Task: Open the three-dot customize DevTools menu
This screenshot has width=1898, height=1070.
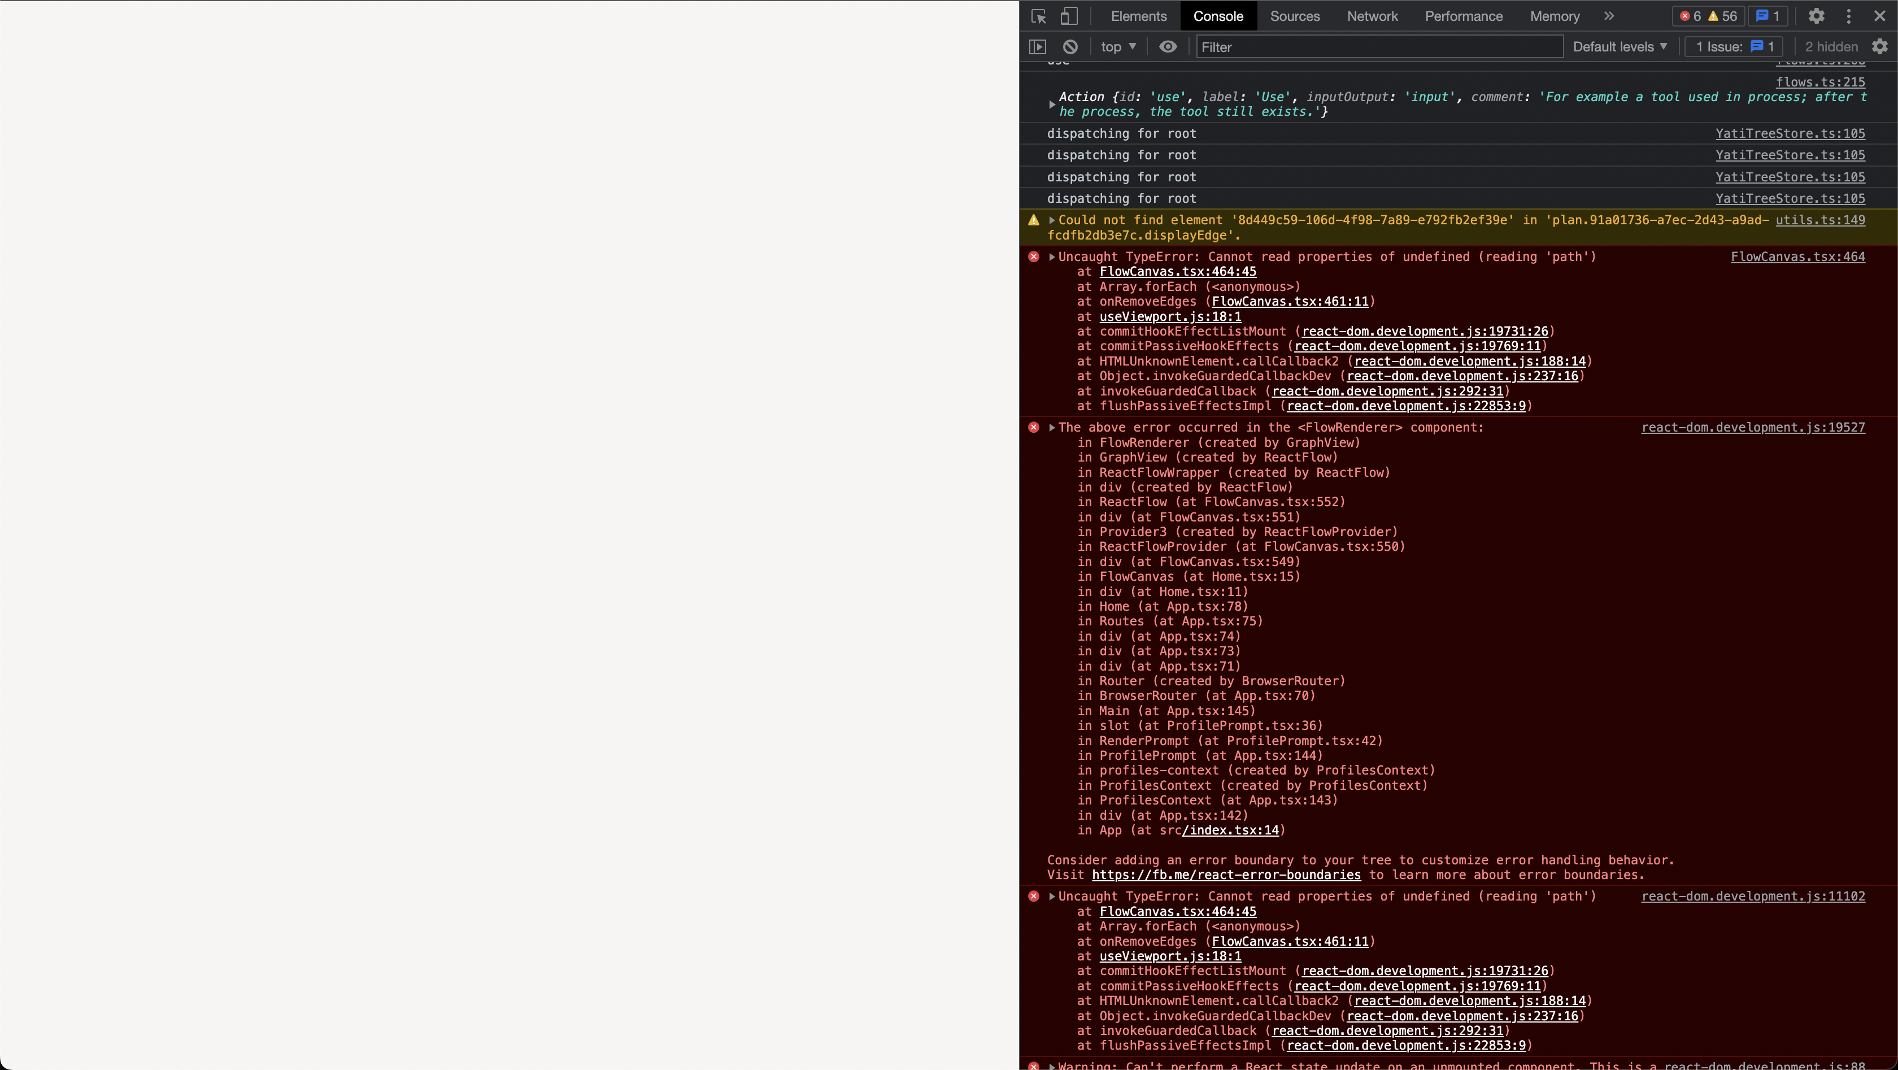Action: 1849,16
